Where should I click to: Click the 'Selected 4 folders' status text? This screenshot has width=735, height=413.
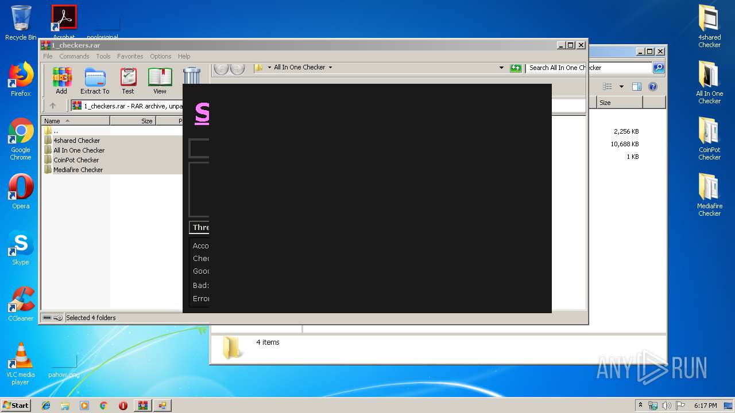coord(91,318)
